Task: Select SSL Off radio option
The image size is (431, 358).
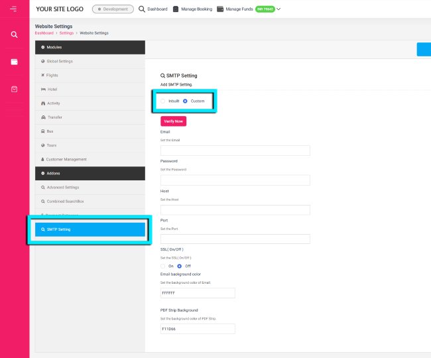Action: (179, 266)
